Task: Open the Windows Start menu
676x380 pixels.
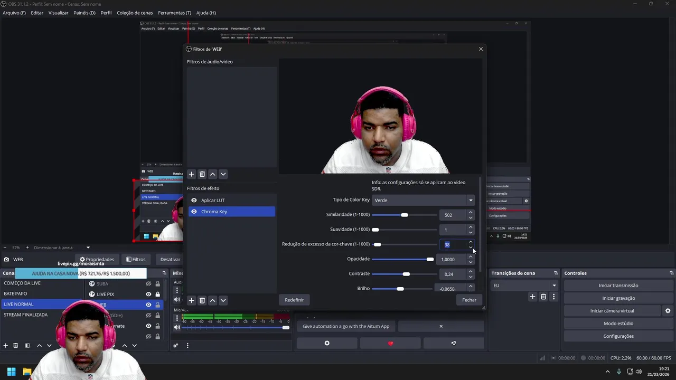Action: click(x=11, y=372)
